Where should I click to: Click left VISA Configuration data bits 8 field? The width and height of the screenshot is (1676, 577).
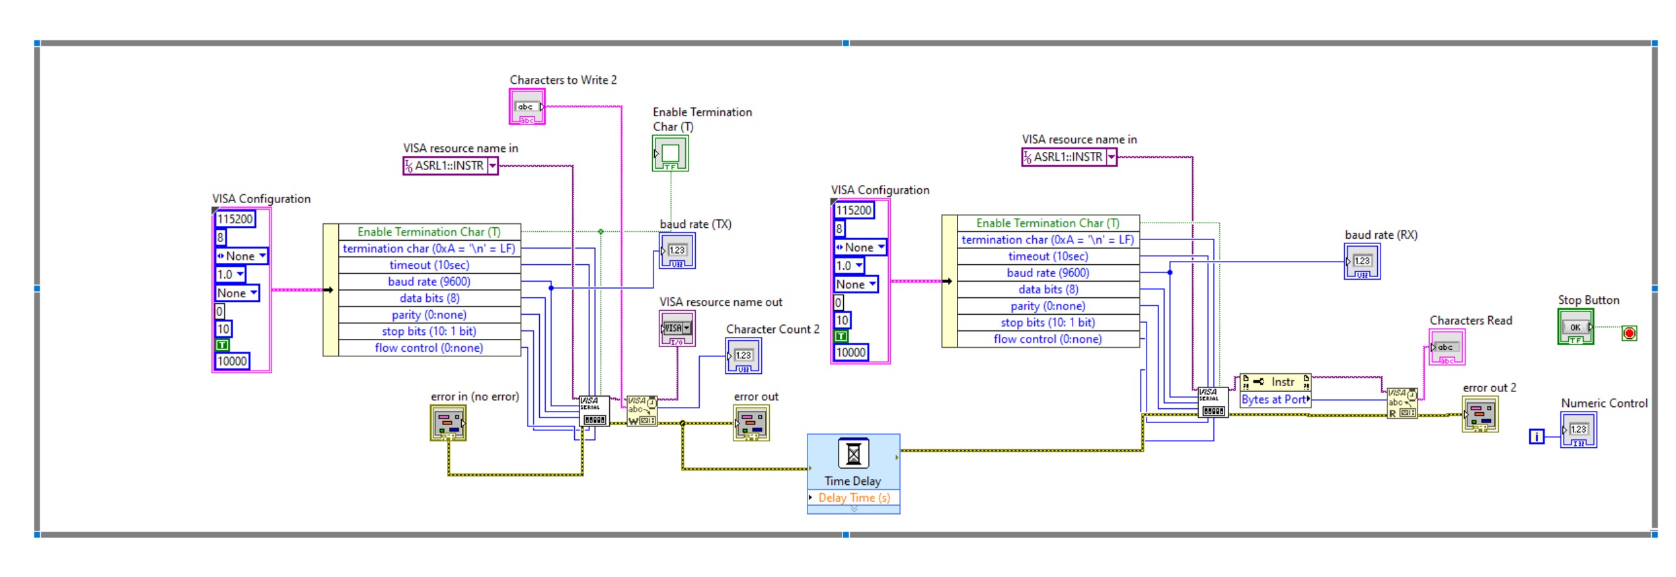coord(221,238)
